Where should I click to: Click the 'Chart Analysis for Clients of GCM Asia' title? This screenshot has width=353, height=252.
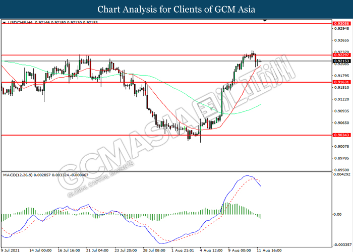coord(177,9)
